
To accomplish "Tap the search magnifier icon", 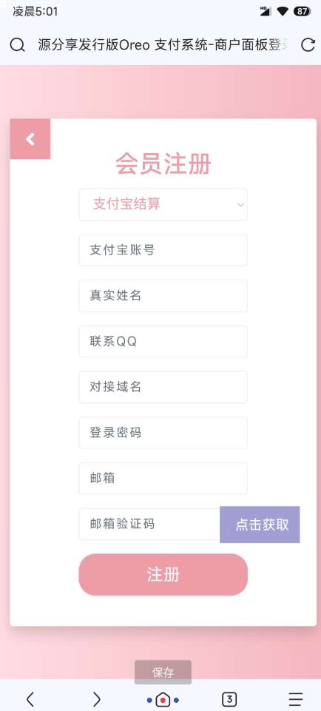I will click(x=17, y=45).
